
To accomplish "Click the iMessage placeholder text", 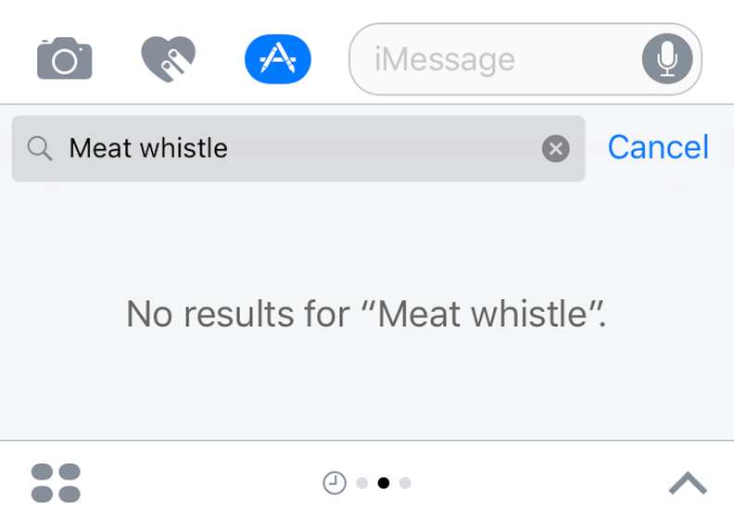I will 444,60.
